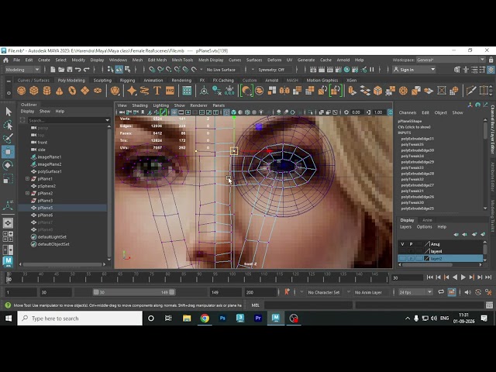Open the Workspace General dropdown
This screenshot has width=496, height=372.
click(451, 60)
